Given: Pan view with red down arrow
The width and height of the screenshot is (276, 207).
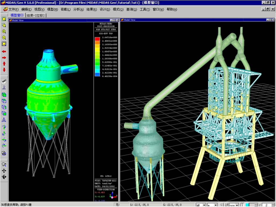Looking at the screenshot, I should click(x=4, y=70).
